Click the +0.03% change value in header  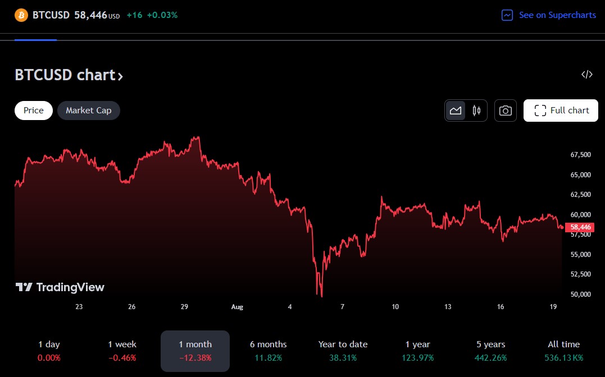162,15
